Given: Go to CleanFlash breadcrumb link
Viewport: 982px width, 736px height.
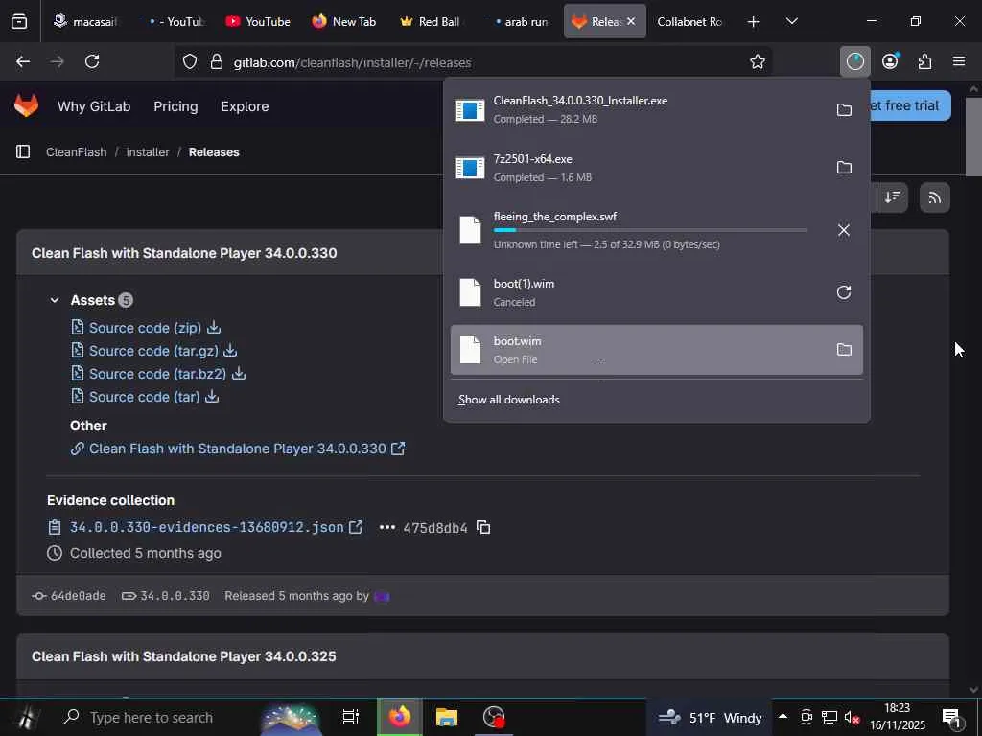Looking at the screenshot, I should [77, 152].
